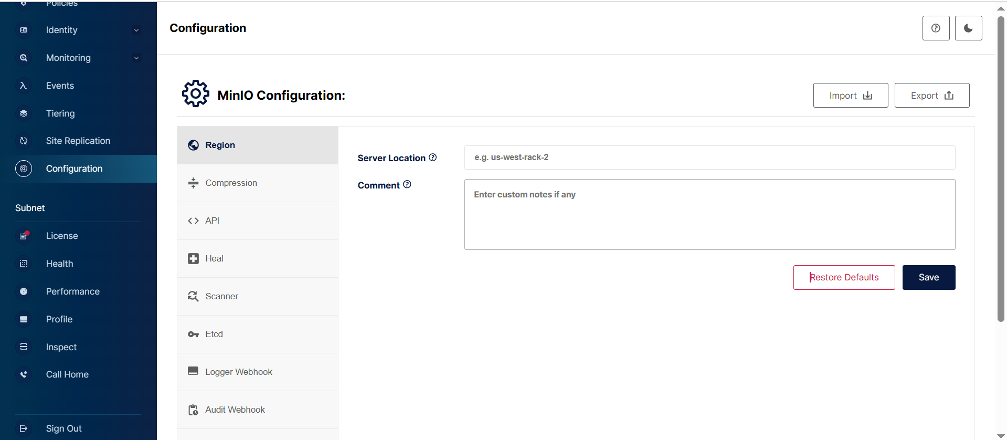Select the Etcd settings tab

point(258,334)
